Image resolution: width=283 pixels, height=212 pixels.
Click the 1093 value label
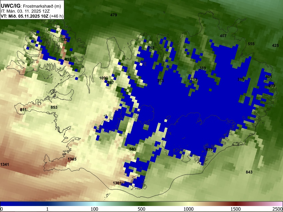[104, 78]
